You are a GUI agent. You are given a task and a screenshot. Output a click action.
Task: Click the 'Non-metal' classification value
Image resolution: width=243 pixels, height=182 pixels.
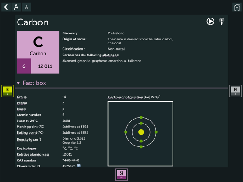pos(116,49)
